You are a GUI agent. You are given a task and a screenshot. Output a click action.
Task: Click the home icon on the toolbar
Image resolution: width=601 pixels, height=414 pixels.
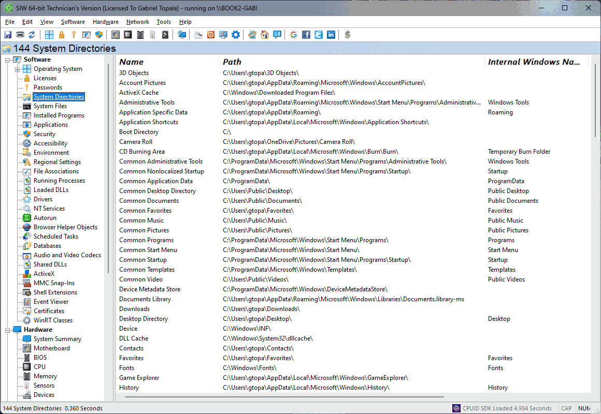[x=264, y=35]
